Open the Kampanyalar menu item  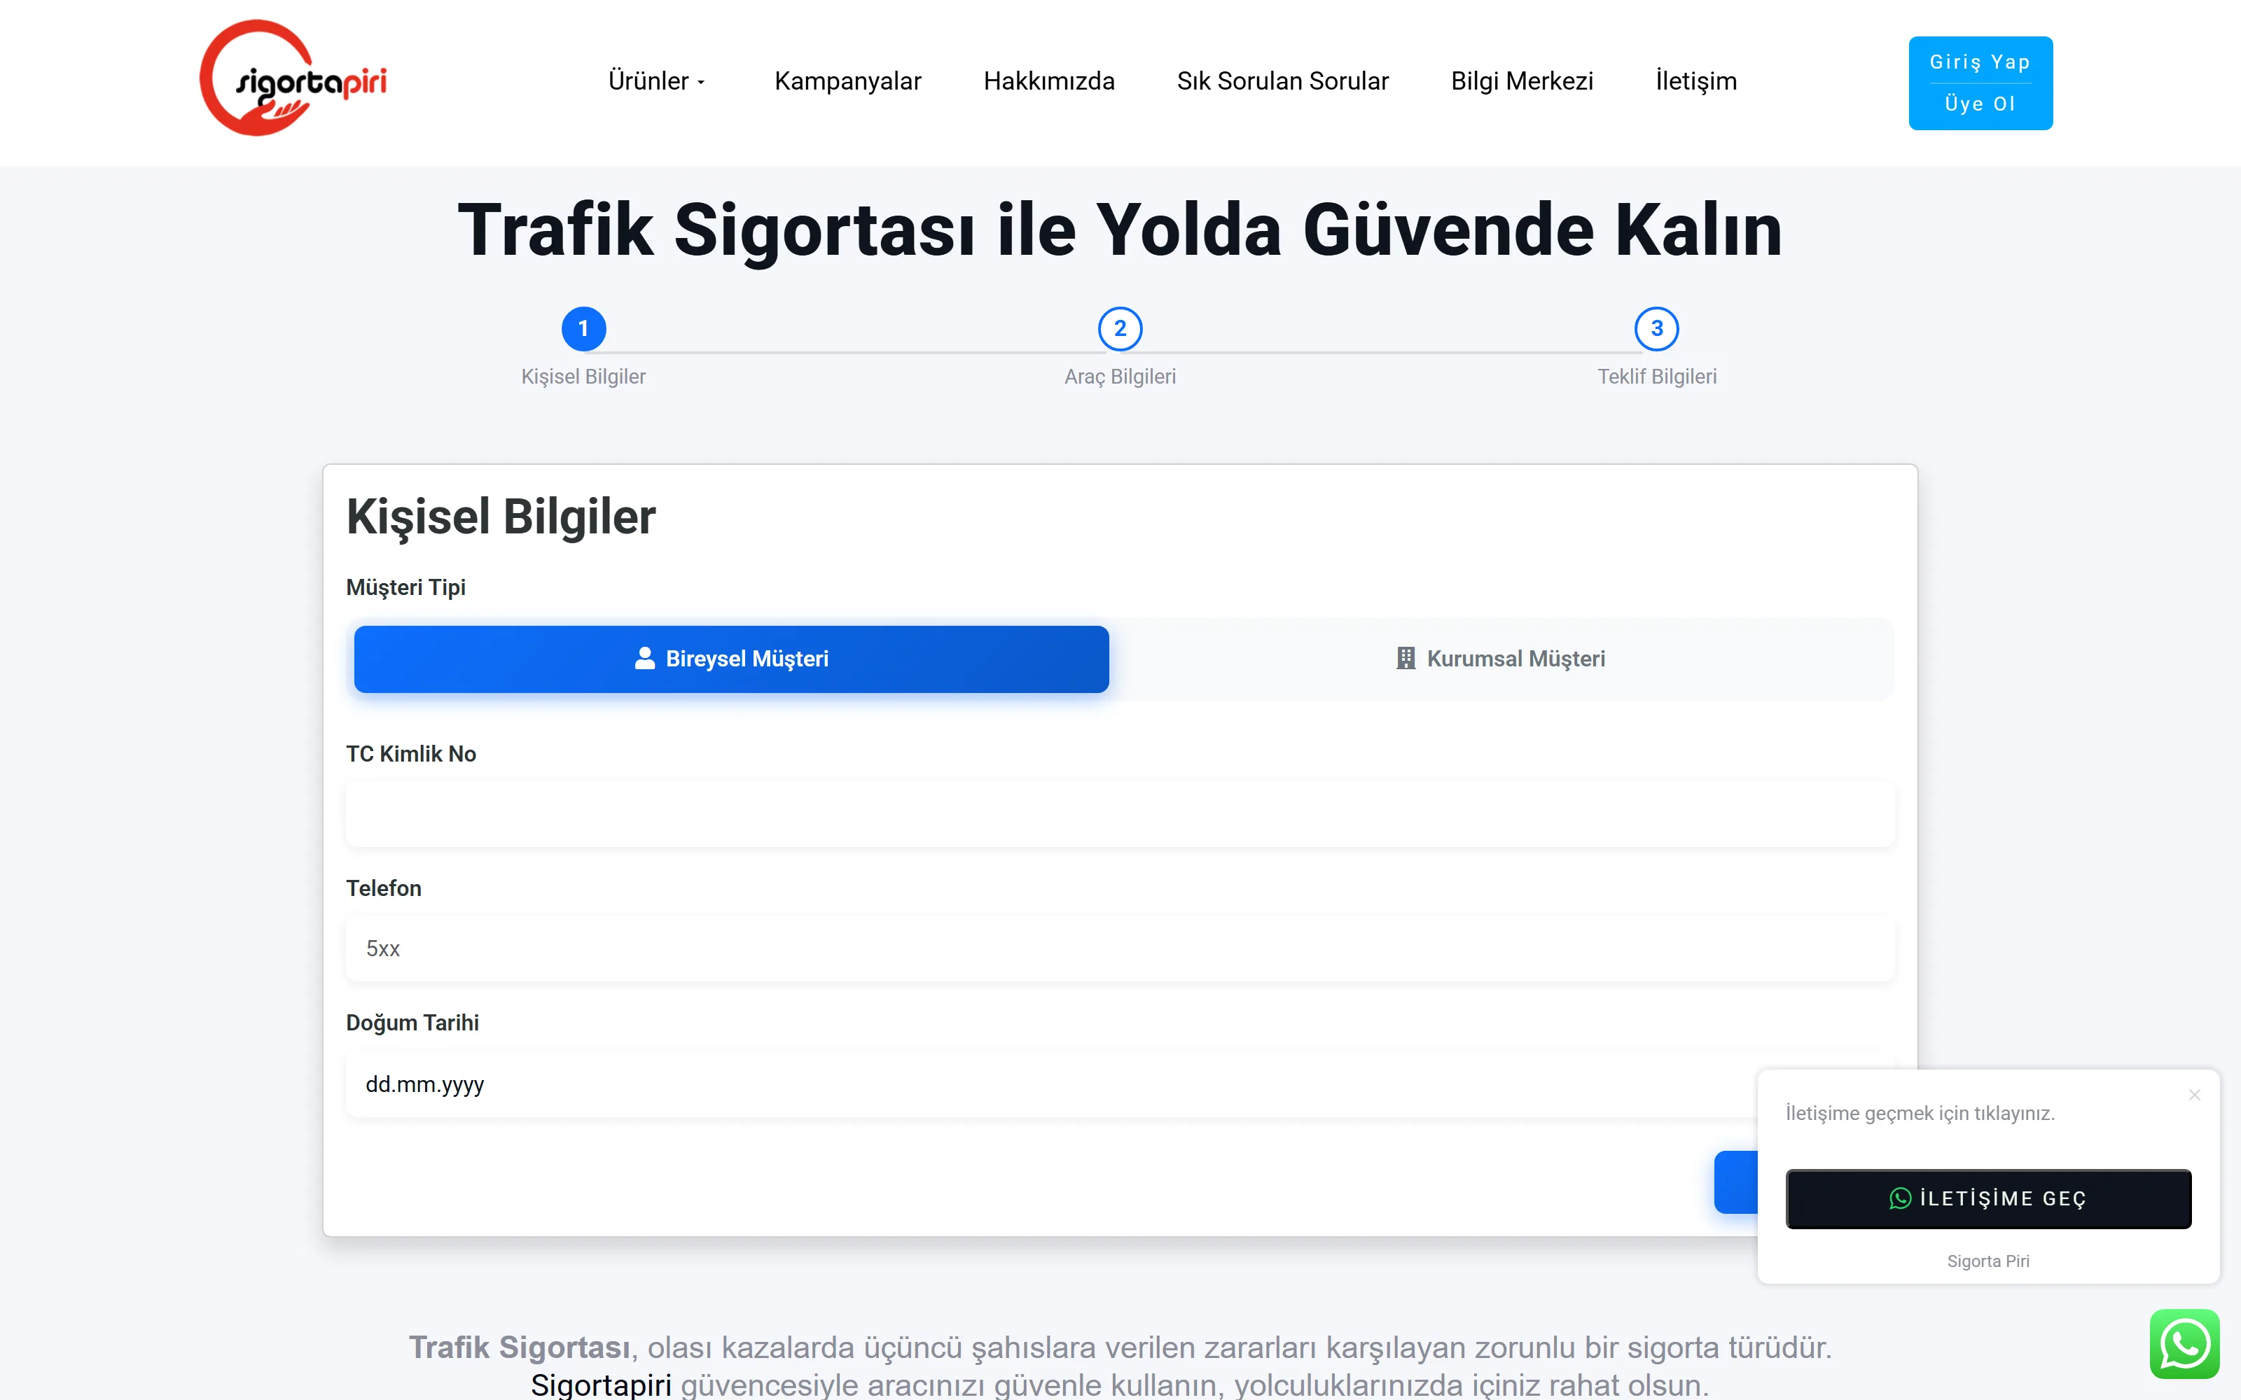click(x=847, y=81)
